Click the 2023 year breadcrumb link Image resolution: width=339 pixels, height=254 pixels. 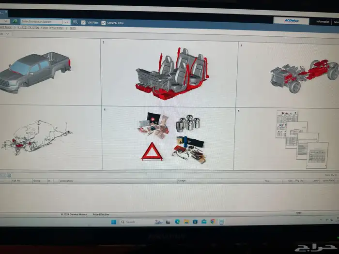(x=72, y=29)
